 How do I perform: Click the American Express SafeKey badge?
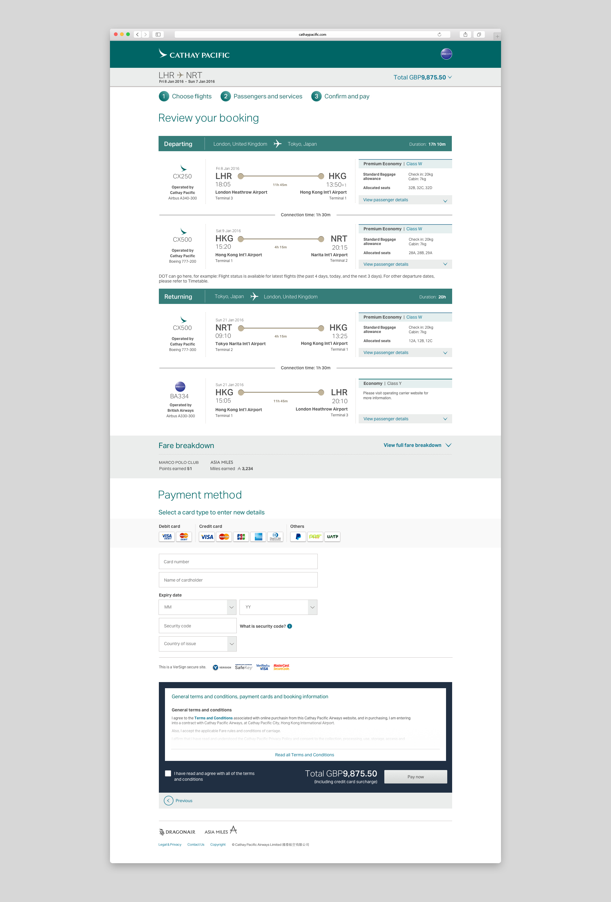244,667
